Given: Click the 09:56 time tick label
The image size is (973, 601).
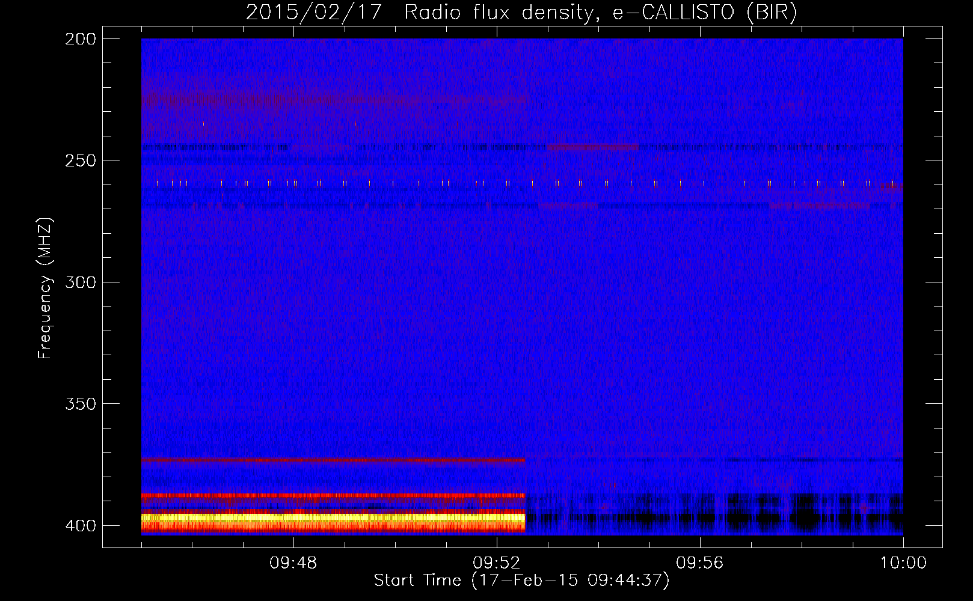Looking at the screenshot, I should [699, 563].
